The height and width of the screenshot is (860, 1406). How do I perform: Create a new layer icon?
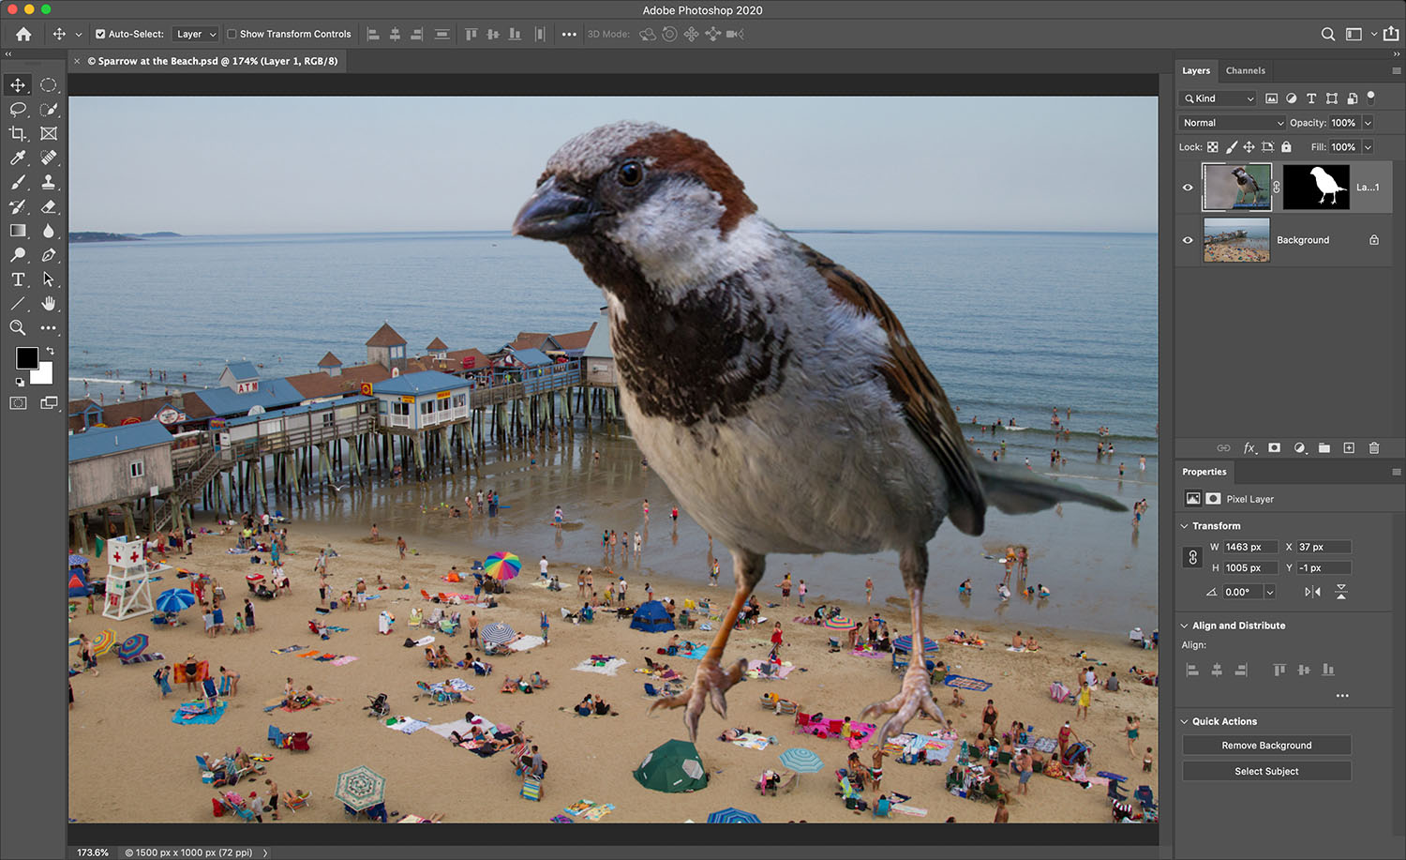coord(1349,448)
